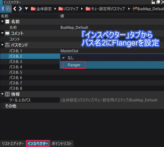Click the red folder icon of 全体設定

coord(33,9)
